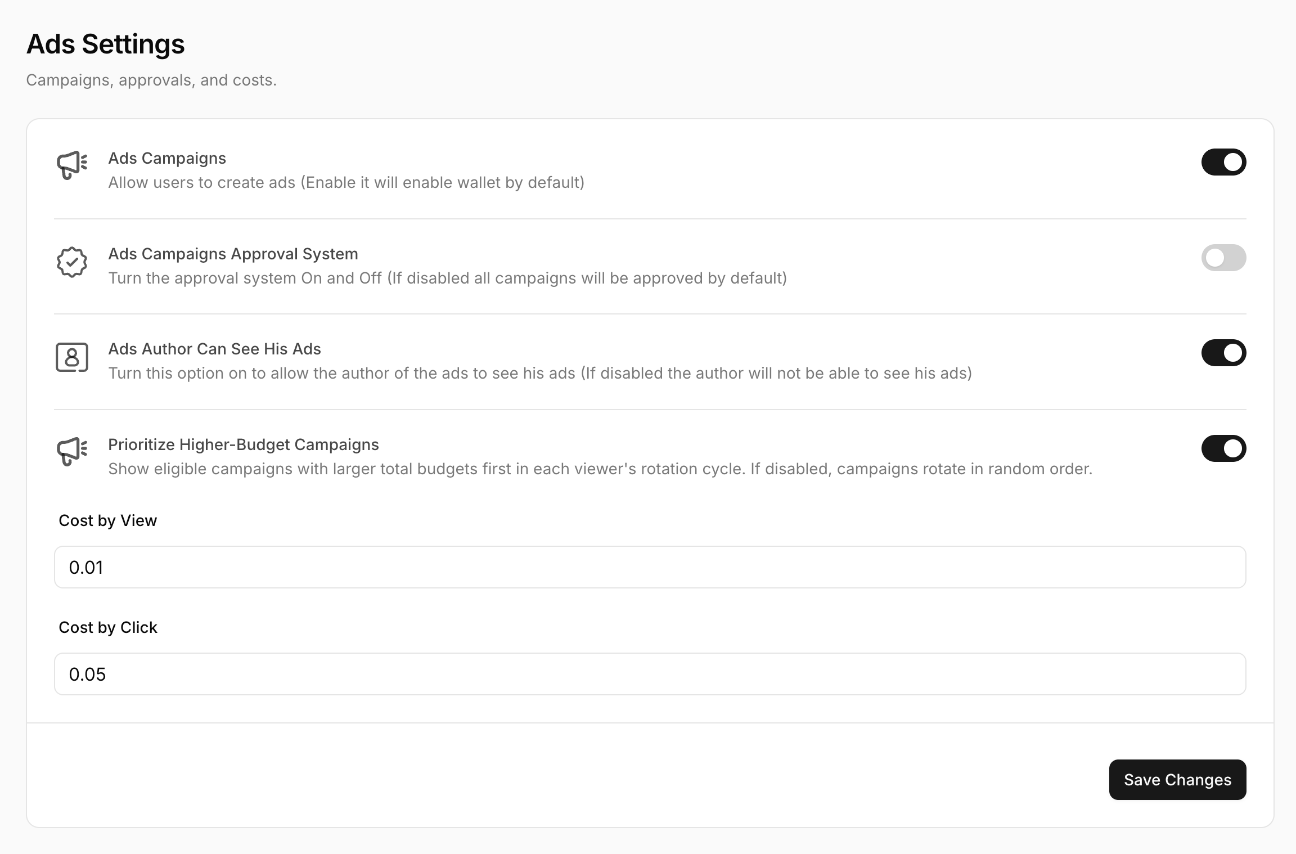Enable the Ads Campaigns Approval System toggle
Image resolution: width=1296 pixels, height=854 pixels.
(x=1223, y=258)
